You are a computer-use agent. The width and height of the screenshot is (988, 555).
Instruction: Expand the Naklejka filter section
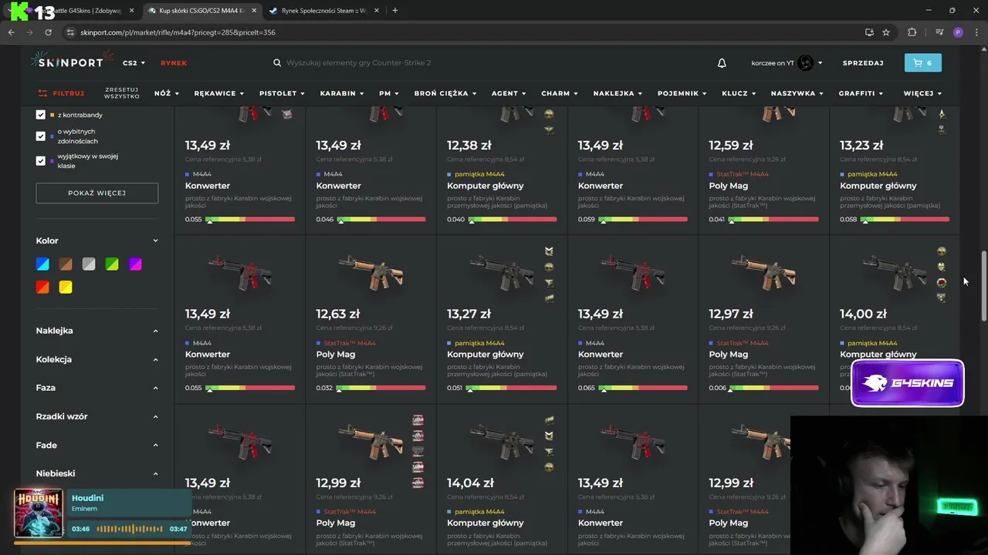click(155, 331)
